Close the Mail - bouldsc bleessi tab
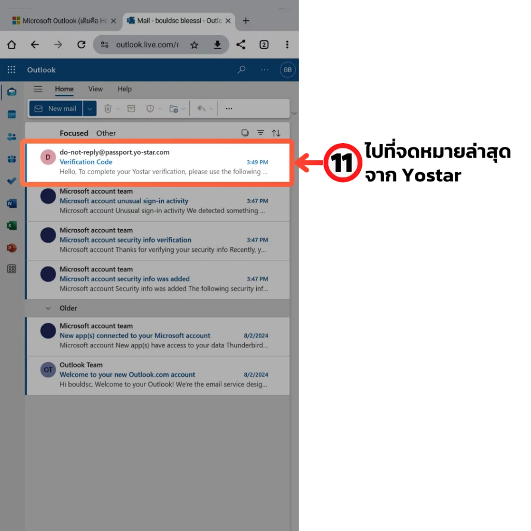This screenshot has height=531, width=531. coord(228,21)
